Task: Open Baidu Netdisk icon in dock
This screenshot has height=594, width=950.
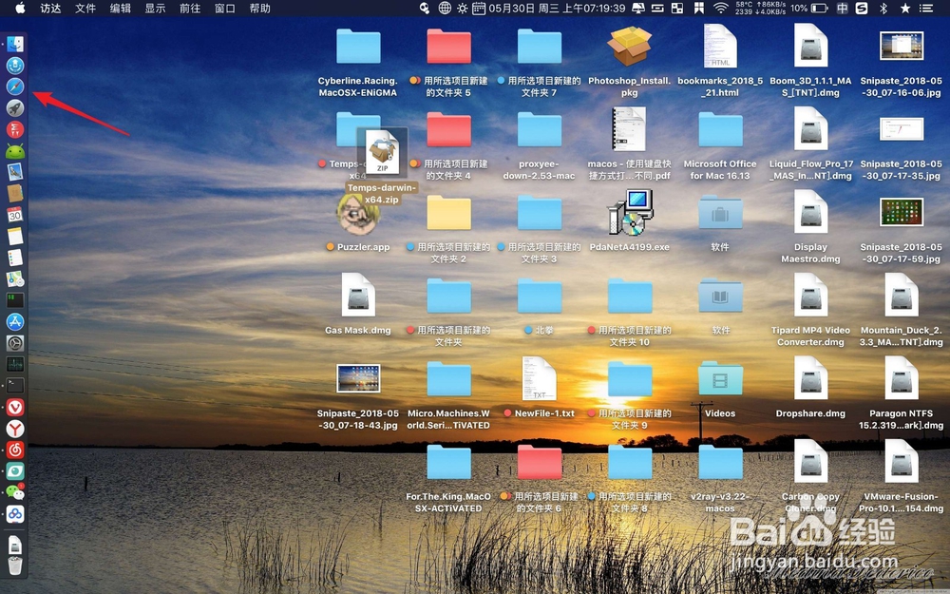Action: pos(15,514)
